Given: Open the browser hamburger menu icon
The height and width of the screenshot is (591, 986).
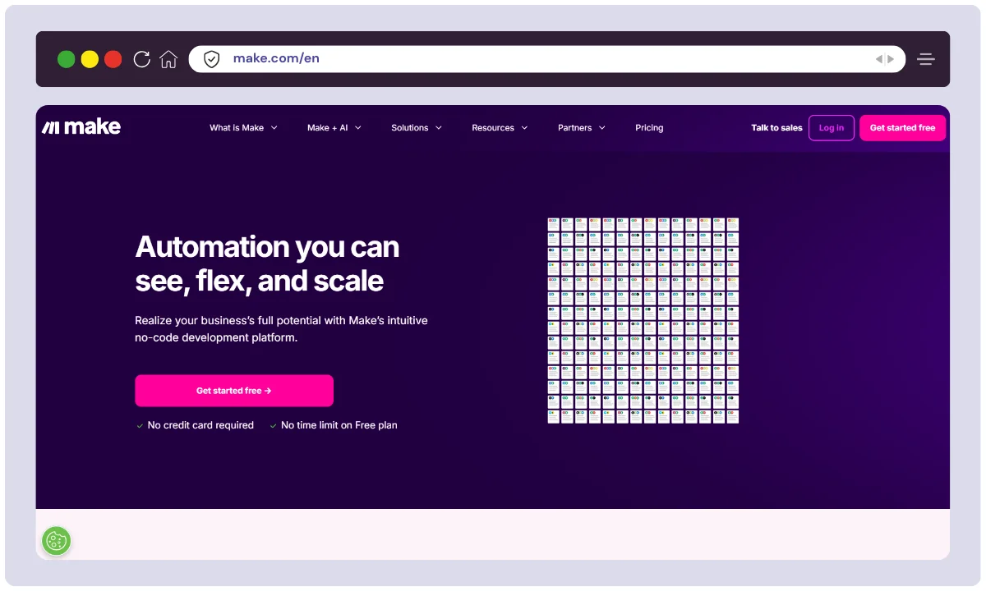Looking at the screenshot, I should [926, 59].
